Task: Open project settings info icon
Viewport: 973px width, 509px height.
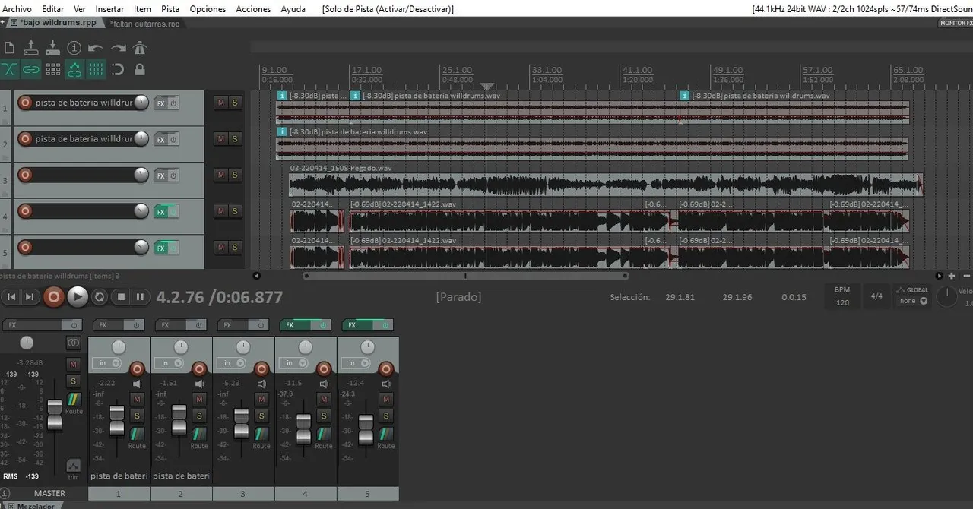Action: point(74,48)
